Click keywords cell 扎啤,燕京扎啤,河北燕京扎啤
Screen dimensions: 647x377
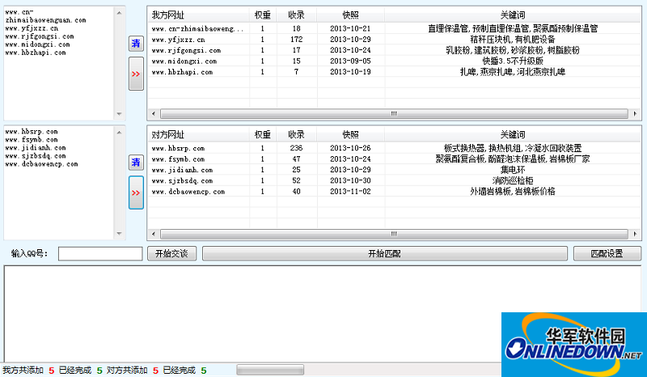coord(513,72)
